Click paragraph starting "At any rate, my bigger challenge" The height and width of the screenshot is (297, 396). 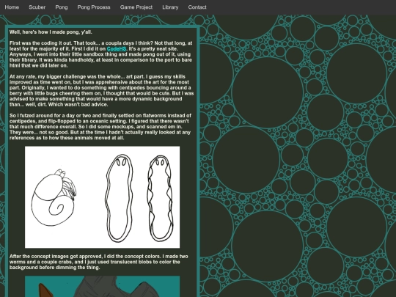(101, 90)
